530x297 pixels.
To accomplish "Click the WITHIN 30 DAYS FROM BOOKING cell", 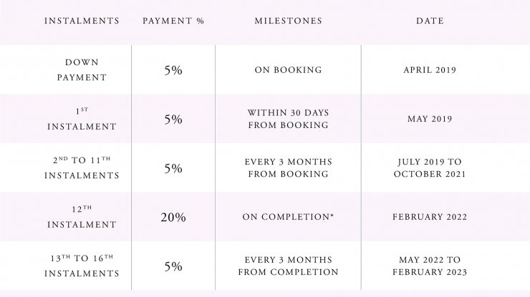I will point(289,119).
